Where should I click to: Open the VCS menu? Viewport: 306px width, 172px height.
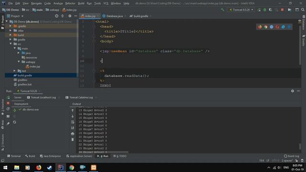tap(106, 3)
